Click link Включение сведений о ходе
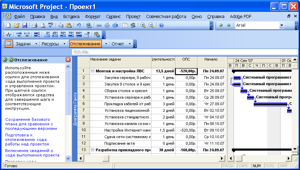The image size is (300, 170). (x=32, y=153)
